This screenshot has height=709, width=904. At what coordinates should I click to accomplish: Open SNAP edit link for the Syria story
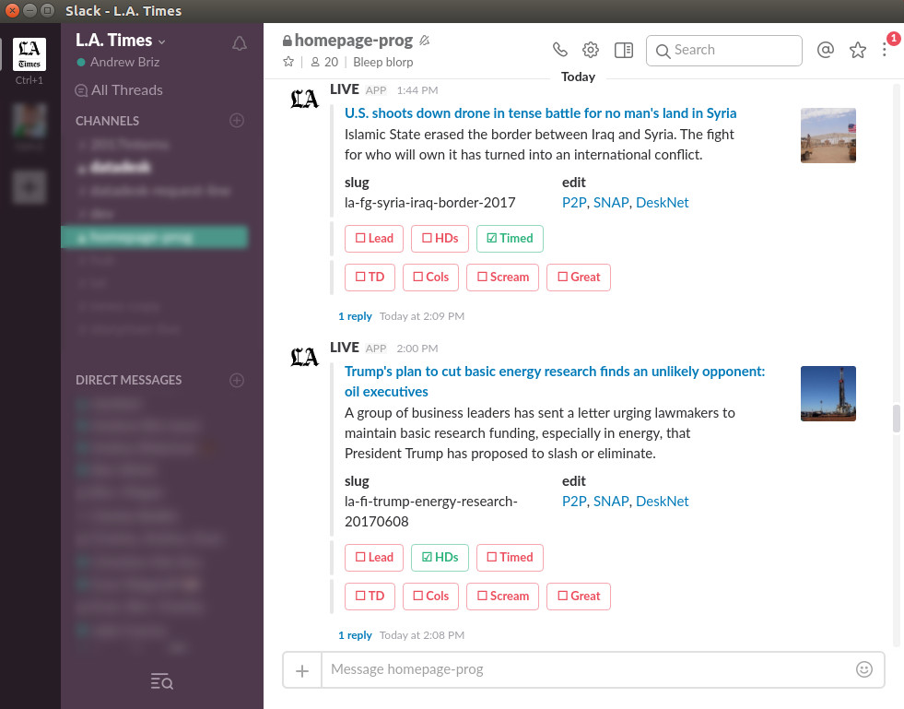point(611,203)
